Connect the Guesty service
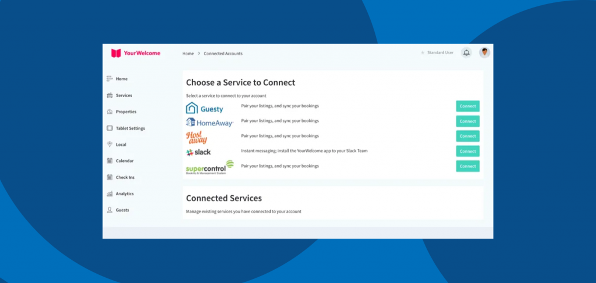This screenshot has width=596, height=283. [467, 106]
